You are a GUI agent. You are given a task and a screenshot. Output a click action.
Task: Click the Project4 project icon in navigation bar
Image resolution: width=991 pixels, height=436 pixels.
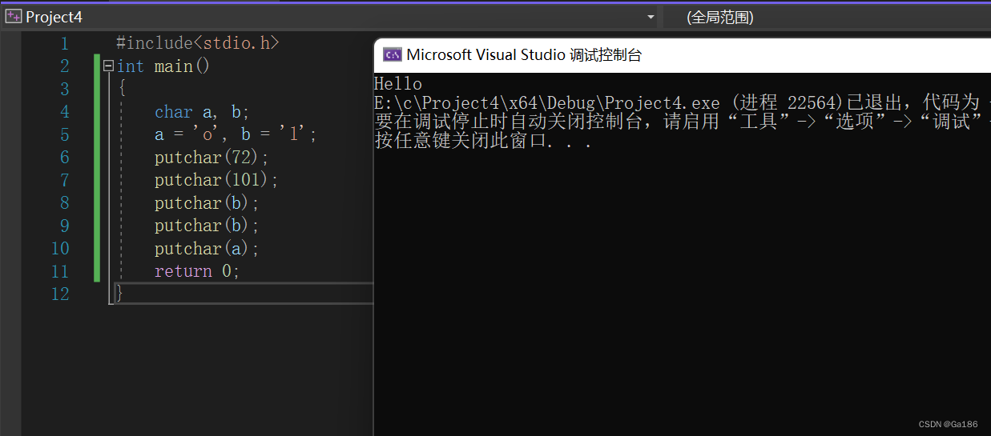tap(13, 17)
